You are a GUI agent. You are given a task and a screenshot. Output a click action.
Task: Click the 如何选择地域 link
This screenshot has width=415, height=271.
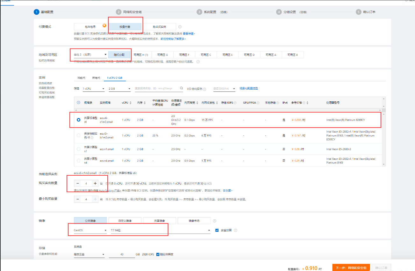tap(47, 60)
